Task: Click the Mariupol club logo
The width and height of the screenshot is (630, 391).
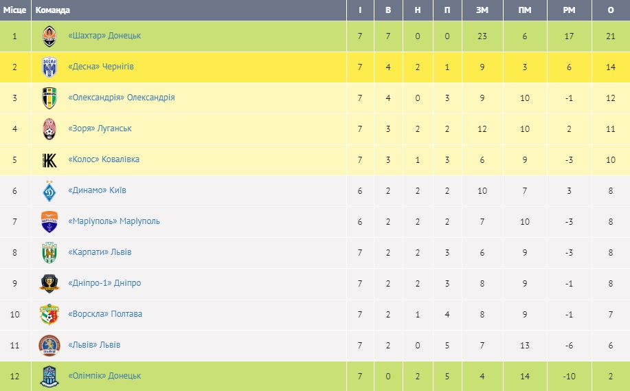Action: click(x=49, y=221)
